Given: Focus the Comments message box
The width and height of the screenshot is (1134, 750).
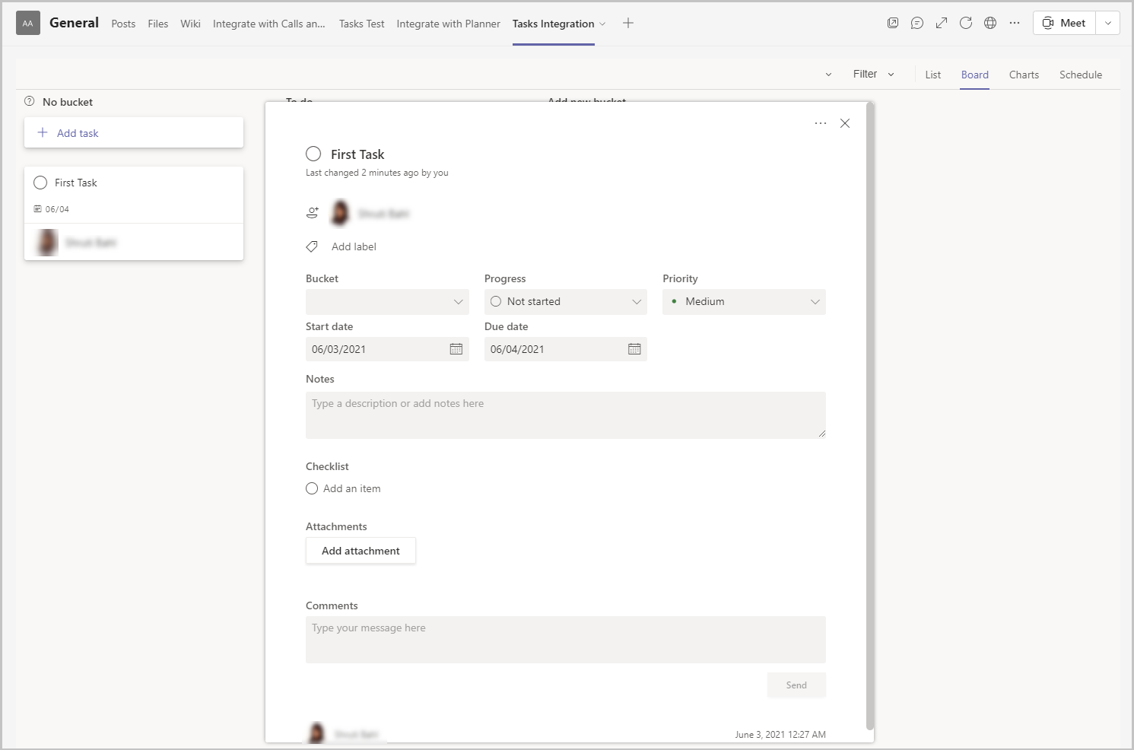Looking at the screenshot, I should click(566, 640).
